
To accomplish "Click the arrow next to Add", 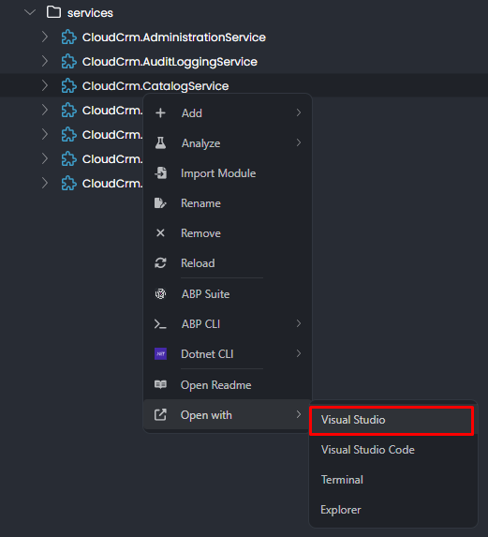I will coord(299,112).
